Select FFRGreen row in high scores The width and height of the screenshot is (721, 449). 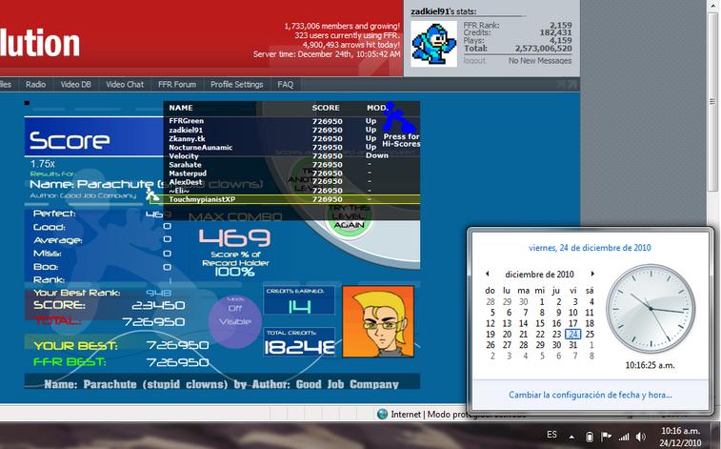coord(291,121)
